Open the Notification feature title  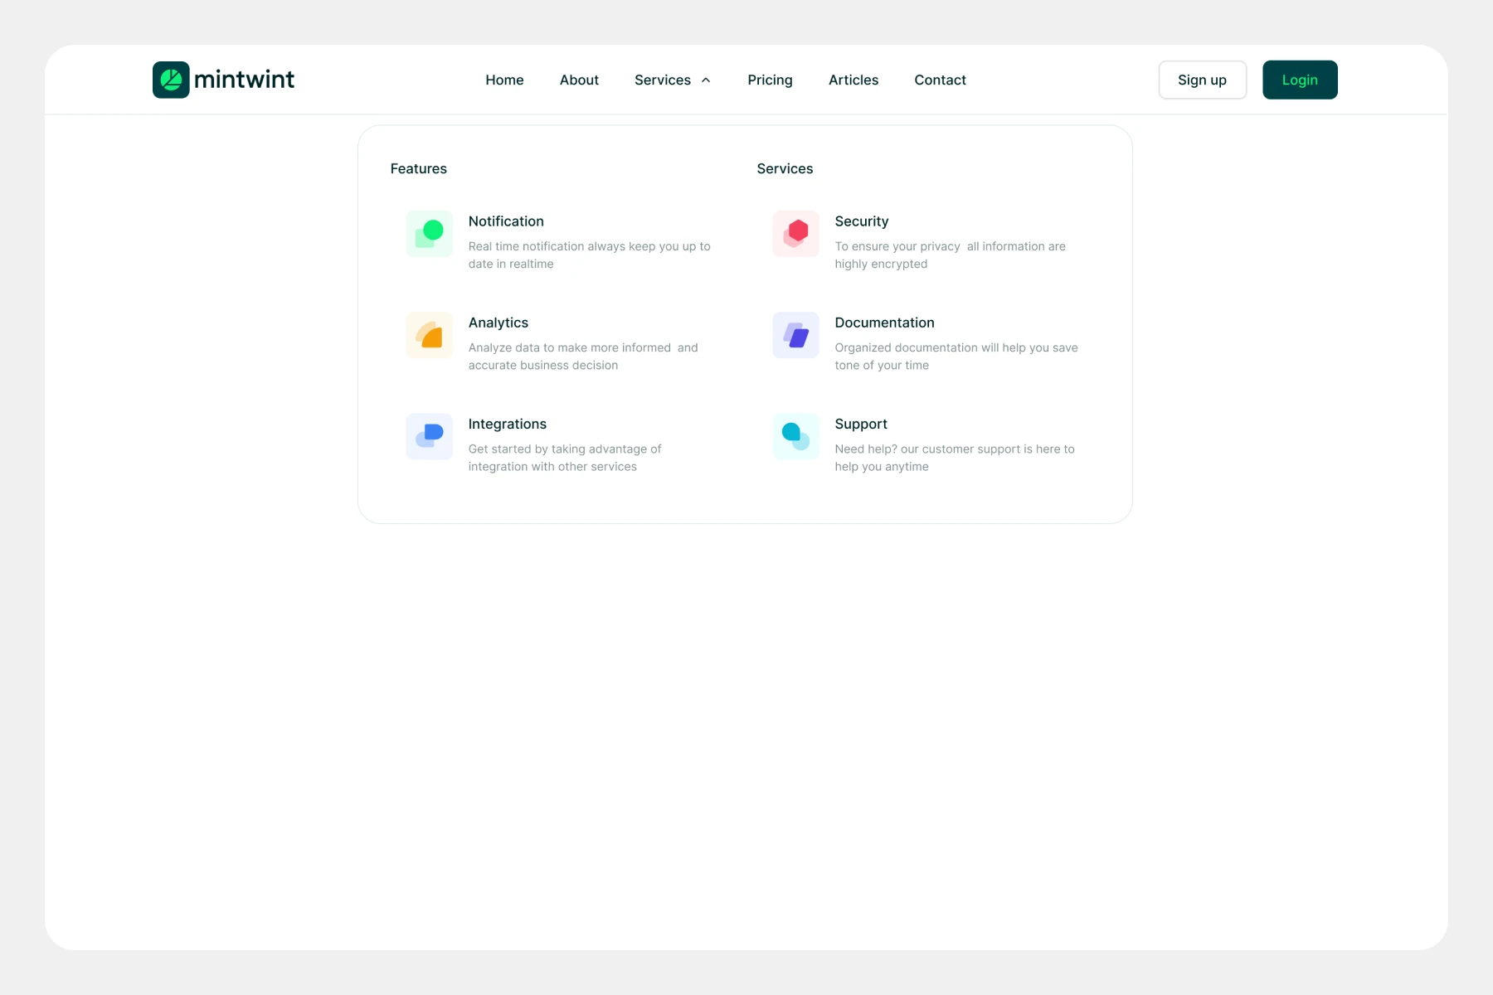[x=506, y=221]
